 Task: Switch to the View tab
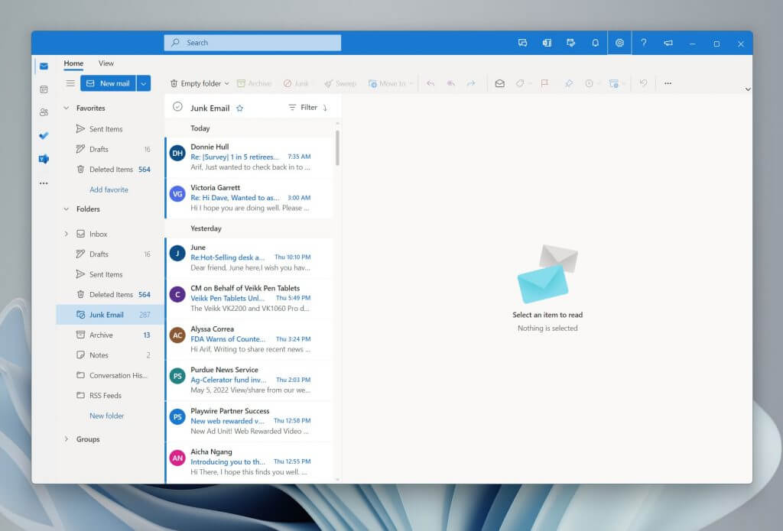106,63
